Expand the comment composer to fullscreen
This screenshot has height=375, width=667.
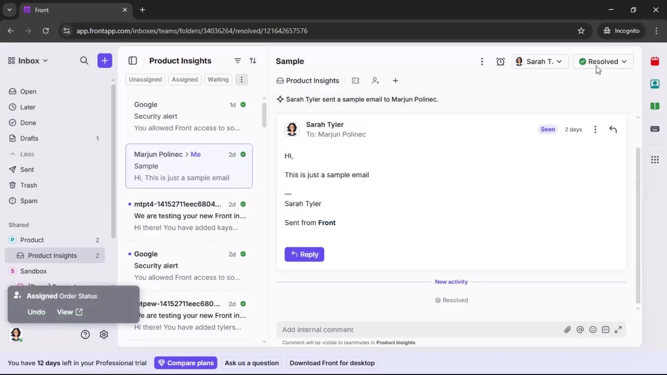click(619, 330)
